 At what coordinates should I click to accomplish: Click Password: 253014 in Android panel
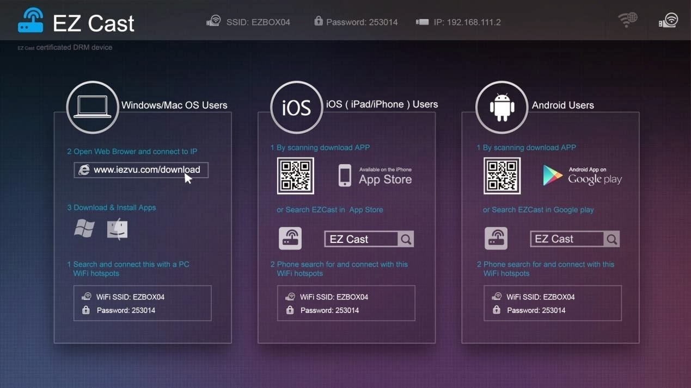tap(536, 310)
